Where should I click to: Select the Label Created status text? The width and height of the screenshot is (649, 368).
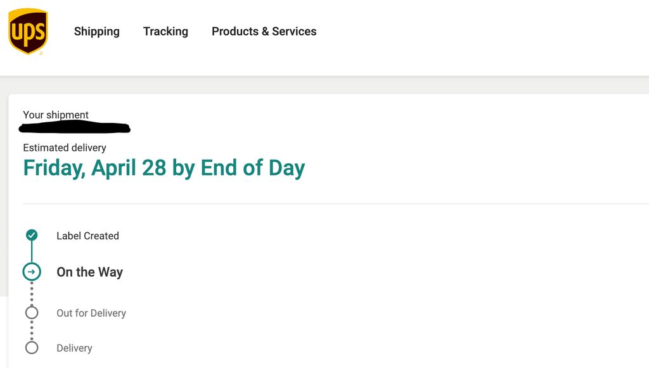point(87,236)
